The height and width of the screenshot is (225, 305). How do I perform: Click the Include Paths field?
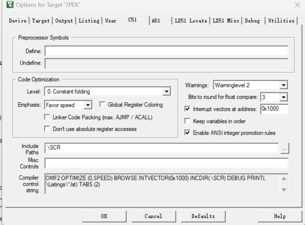pos(162,148)
